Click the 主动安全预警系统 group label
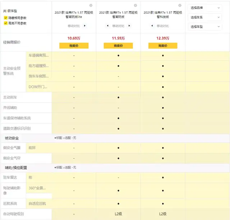Screen dimensions: 230x220 coord(12,71)
